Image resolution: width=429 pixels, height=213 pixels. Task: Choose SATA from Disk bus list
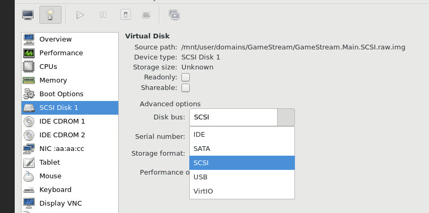pos(242,149)
